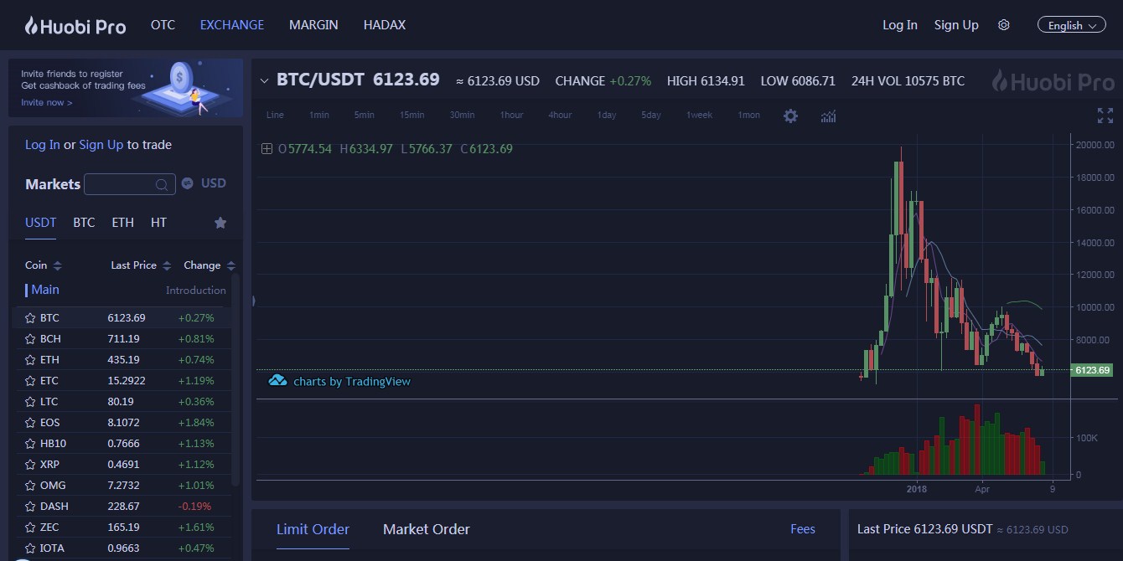Focus the Markets search field
Image resolution: width=1123 pixels, height=561 pixels.
(130, 184)
